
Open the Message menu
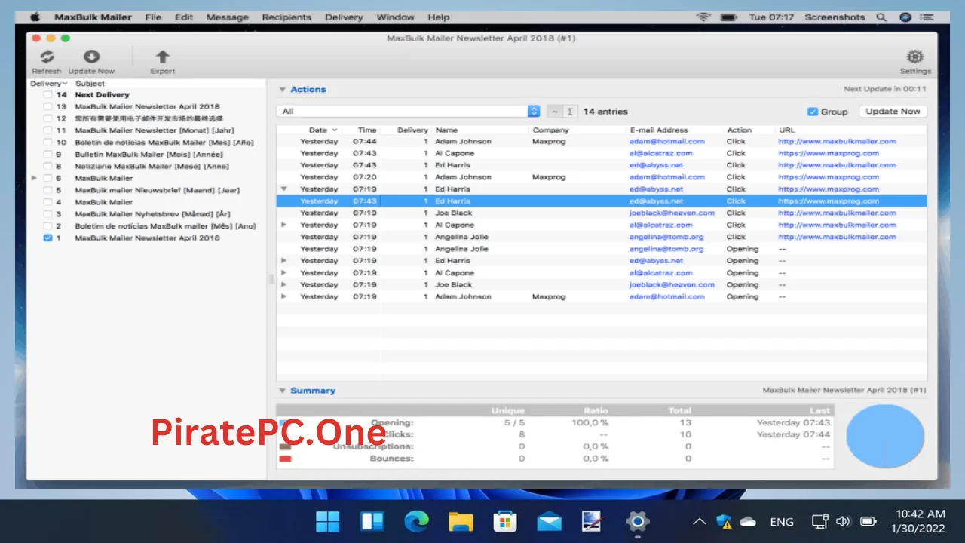228,17
